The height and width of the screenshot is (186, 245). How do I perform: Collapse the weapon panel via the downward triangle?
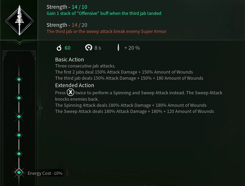(19, 42)
